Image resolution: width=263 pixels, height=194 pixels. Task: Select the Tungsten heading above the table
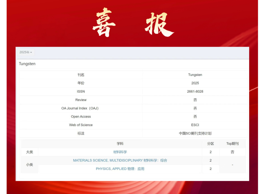(x=27, y=64)
